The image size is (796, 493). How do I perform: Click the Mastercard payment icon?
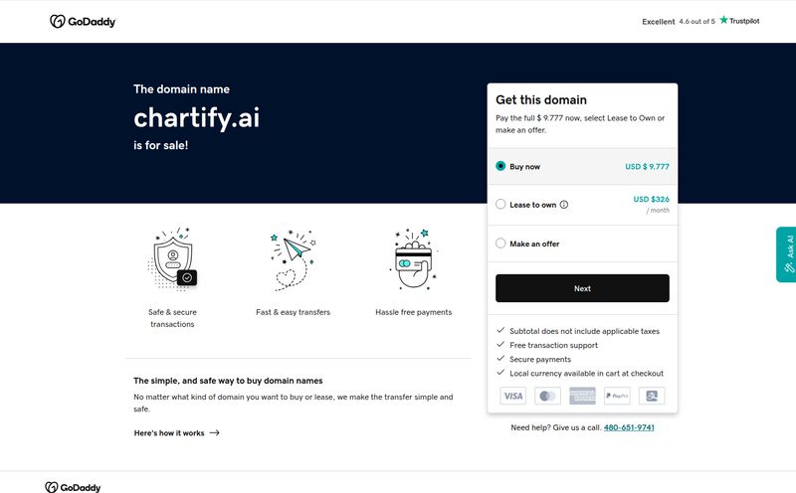pos(548,396)
